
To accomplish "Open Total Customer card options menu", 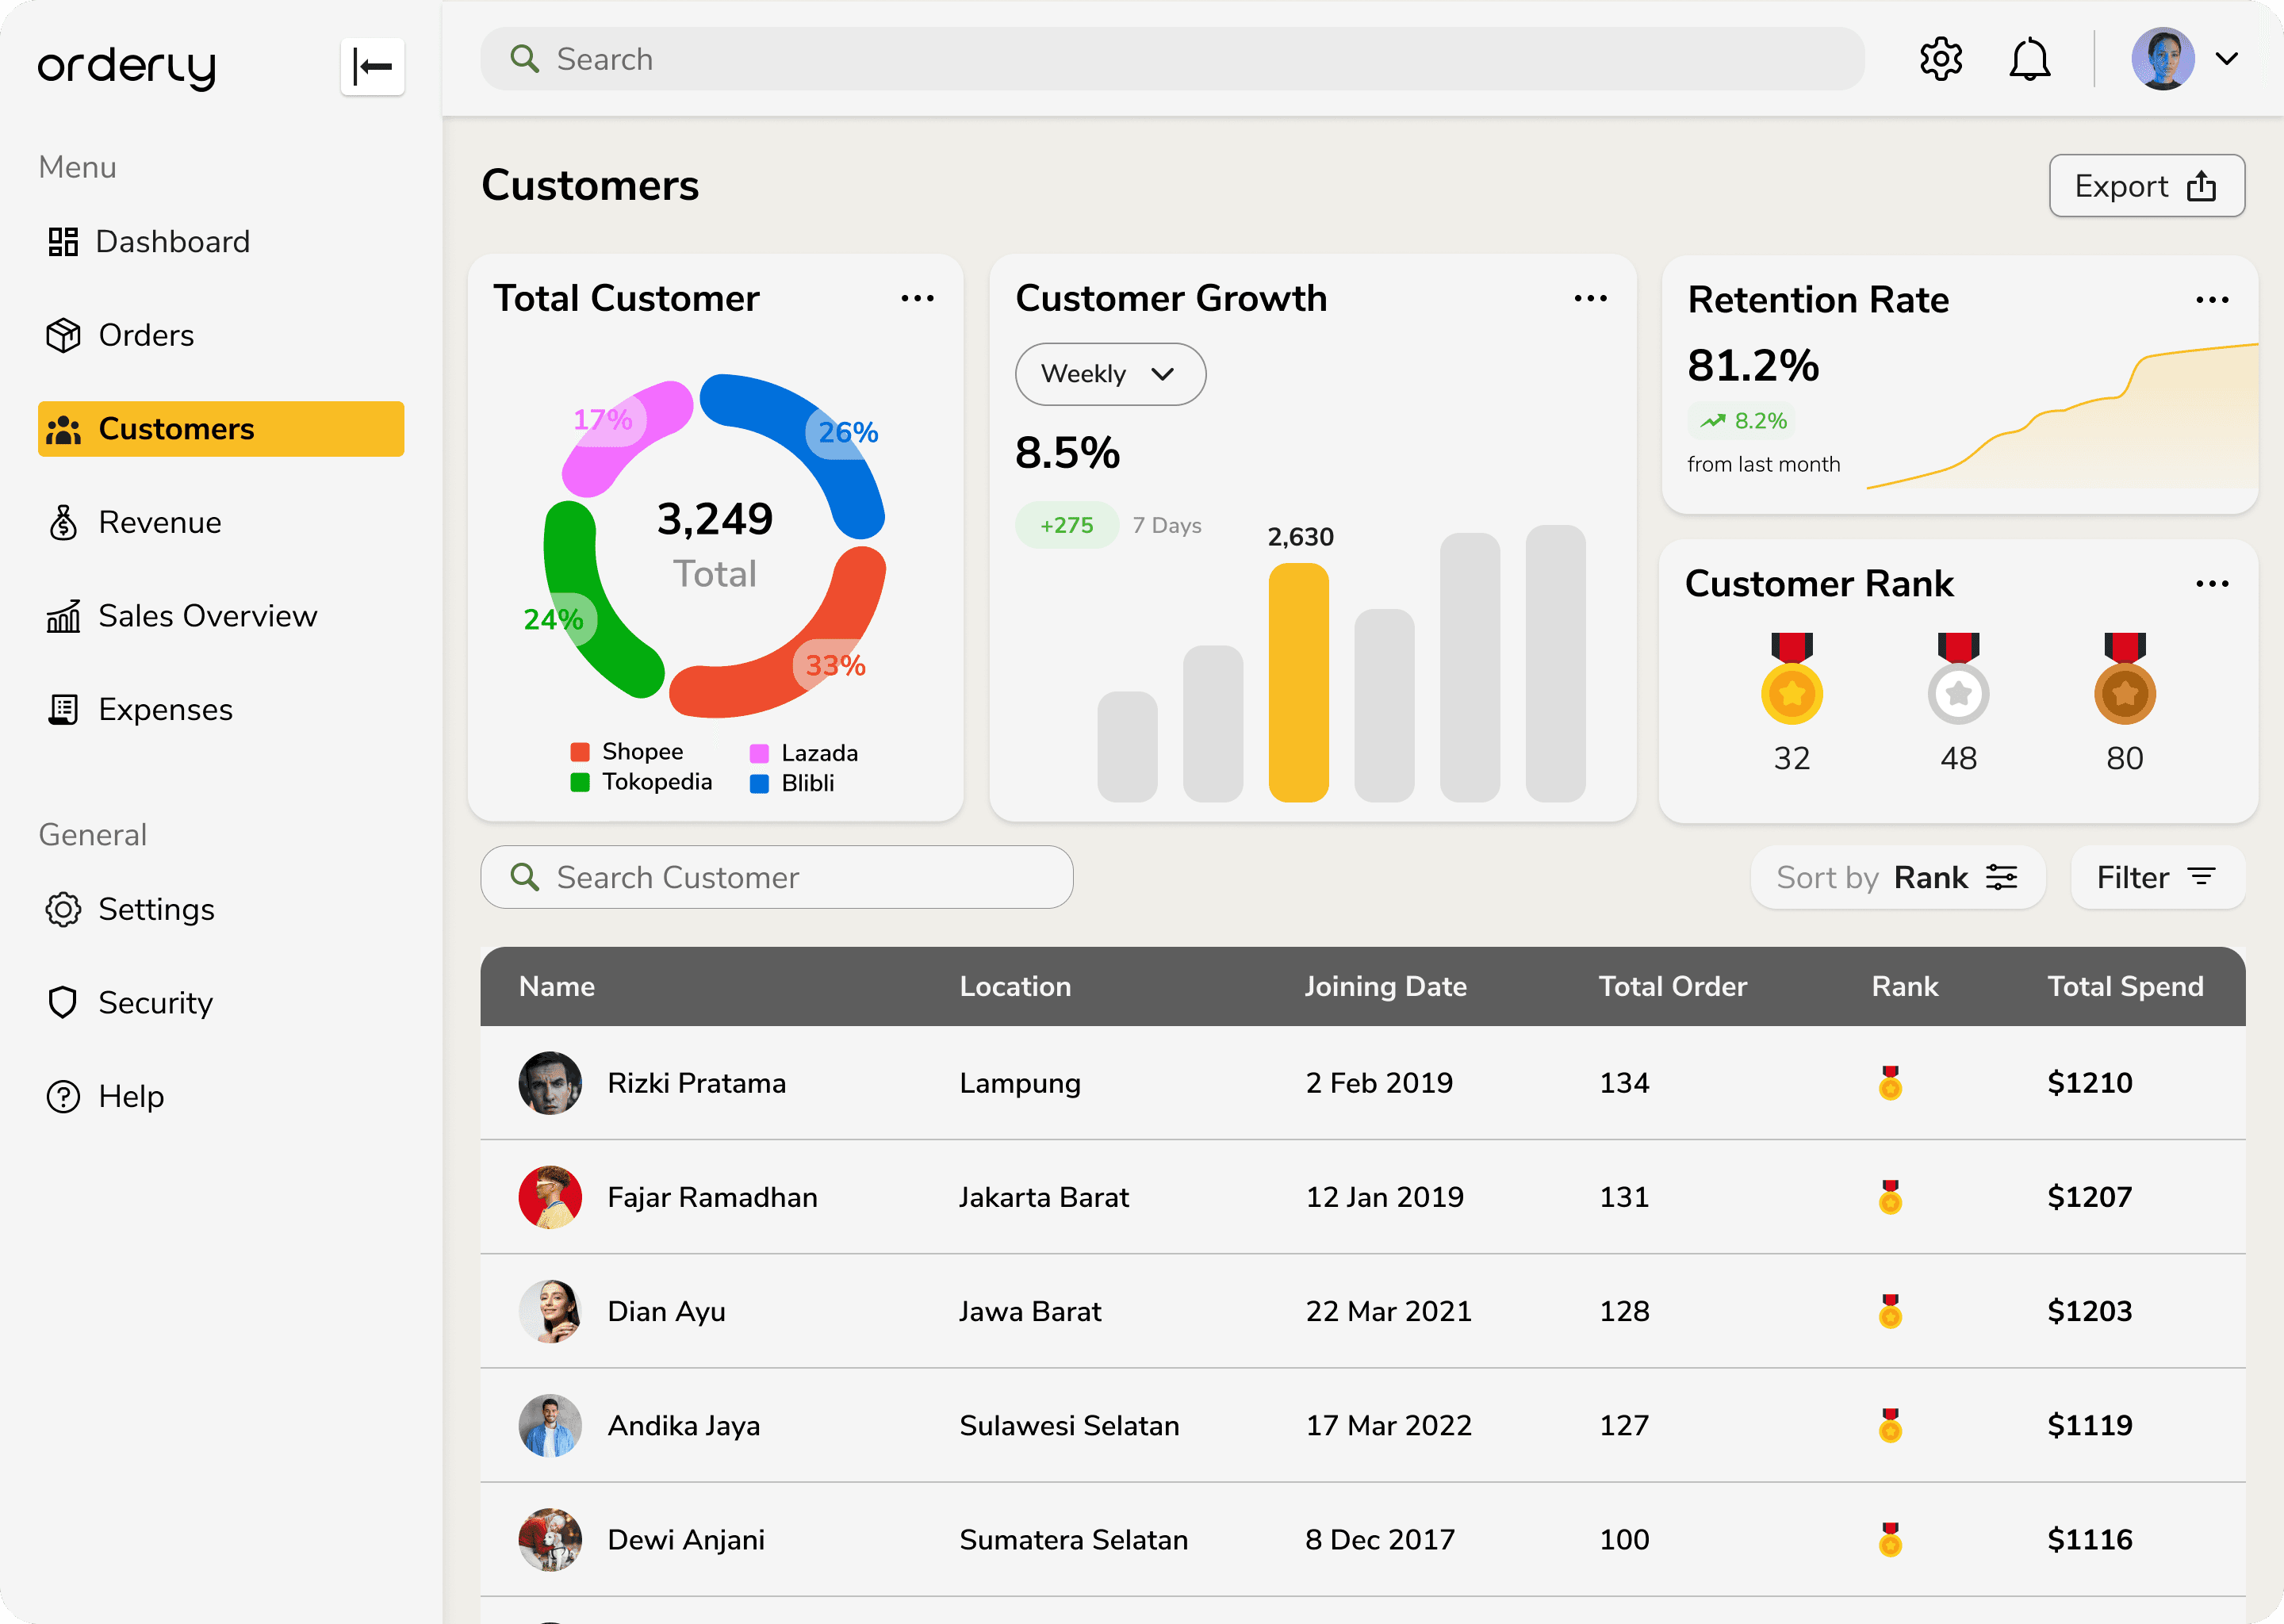I will pyautogui.click(x=917, y=298).
